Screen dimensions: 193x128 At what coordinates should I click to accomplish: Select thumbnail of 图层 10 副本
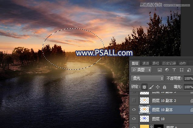pyautogui.click(x=145, y=109)
